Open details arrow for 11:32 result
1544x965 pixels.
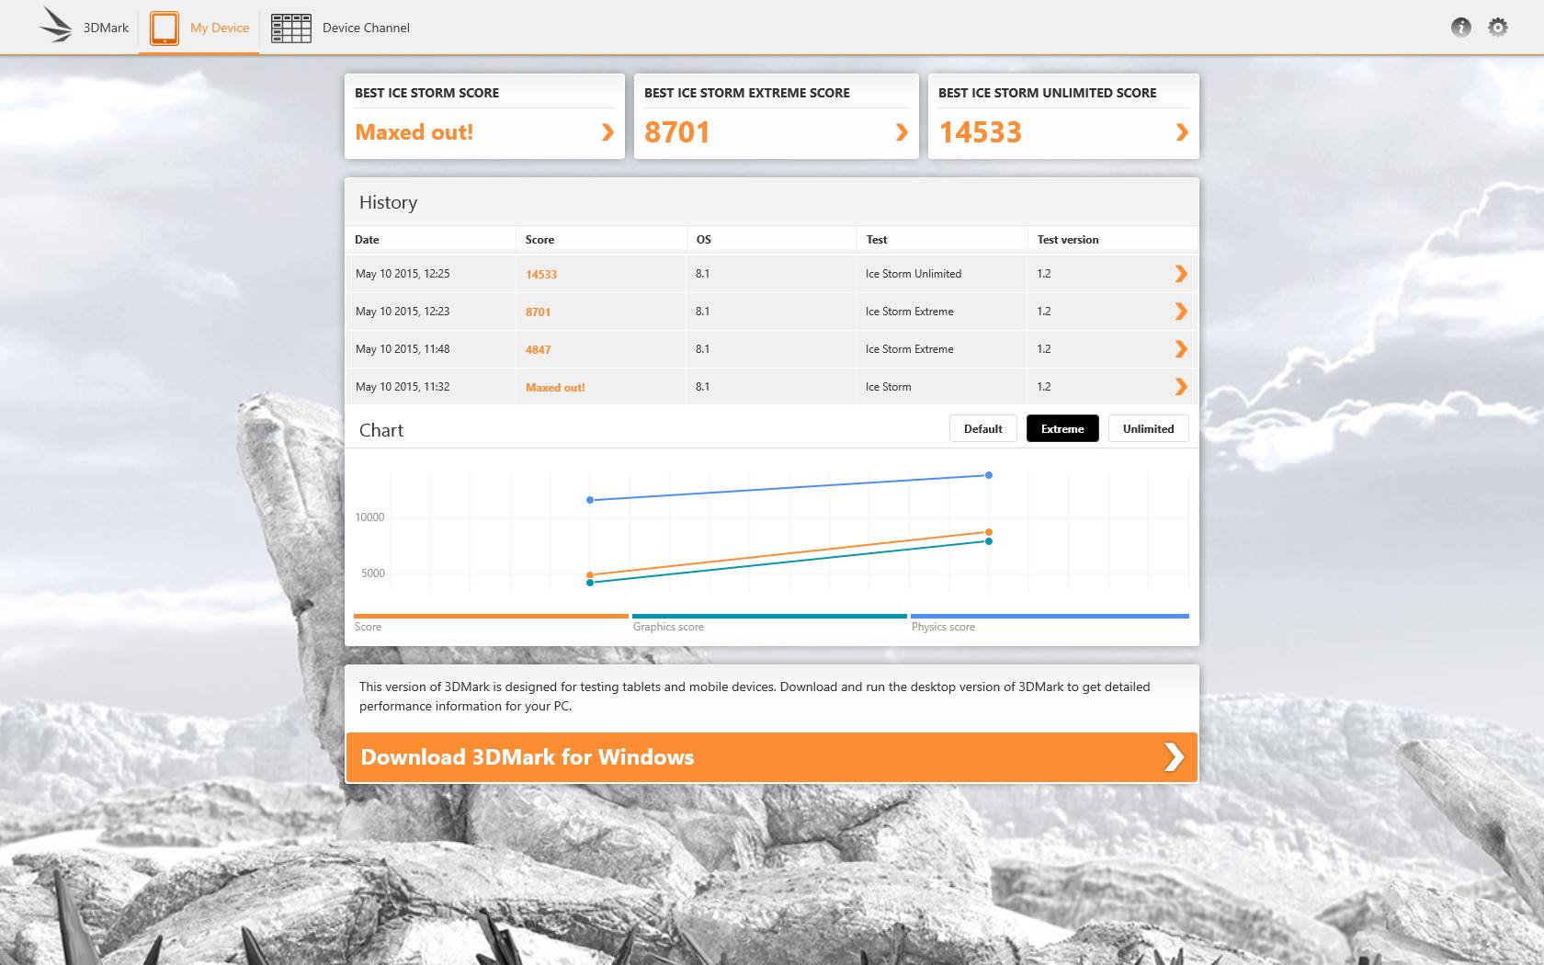click(1181, 387)
